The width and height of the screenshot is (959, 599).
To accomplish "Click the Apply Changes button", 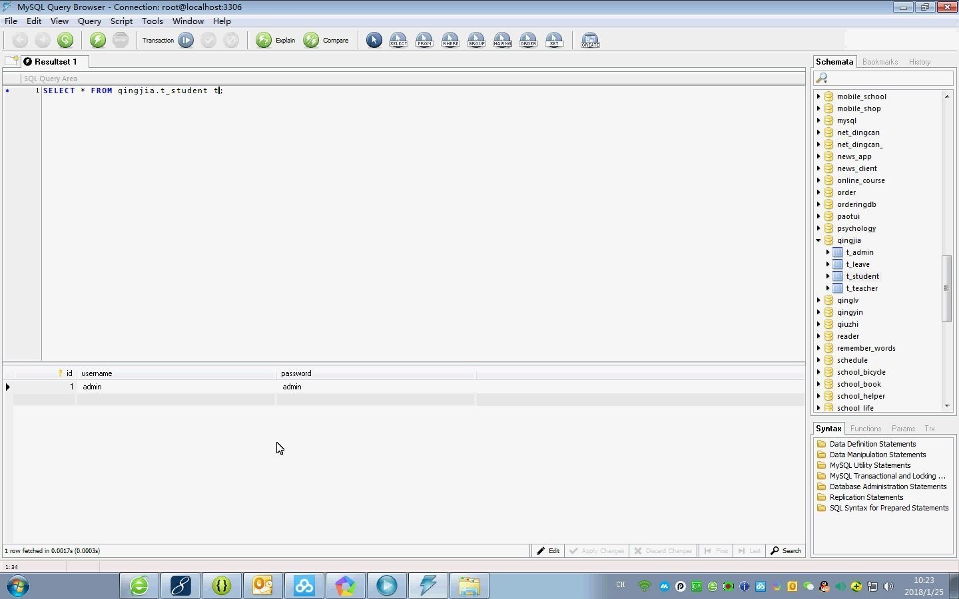I will 597,551.
